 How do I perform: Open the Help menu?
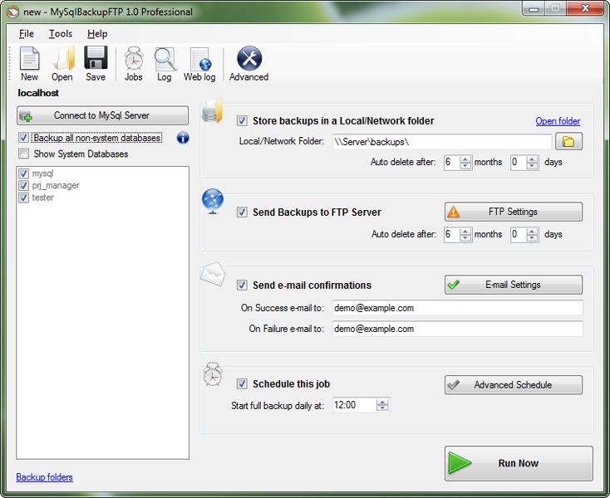(97, 34)
